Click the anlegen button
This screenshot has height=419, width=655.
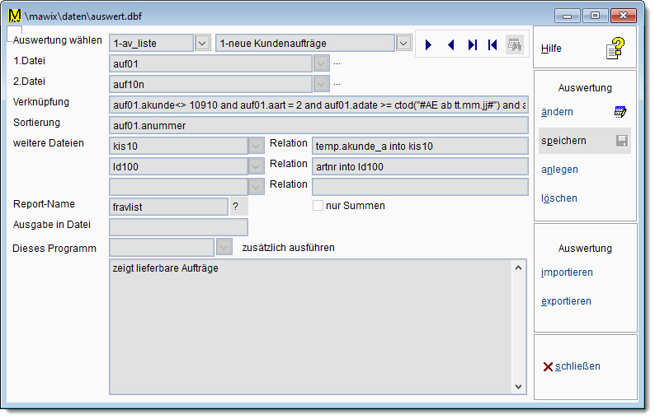[x=559, y=170]
